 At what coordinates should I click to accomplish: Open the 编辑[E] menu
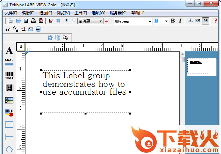click(x=28, y=13)
